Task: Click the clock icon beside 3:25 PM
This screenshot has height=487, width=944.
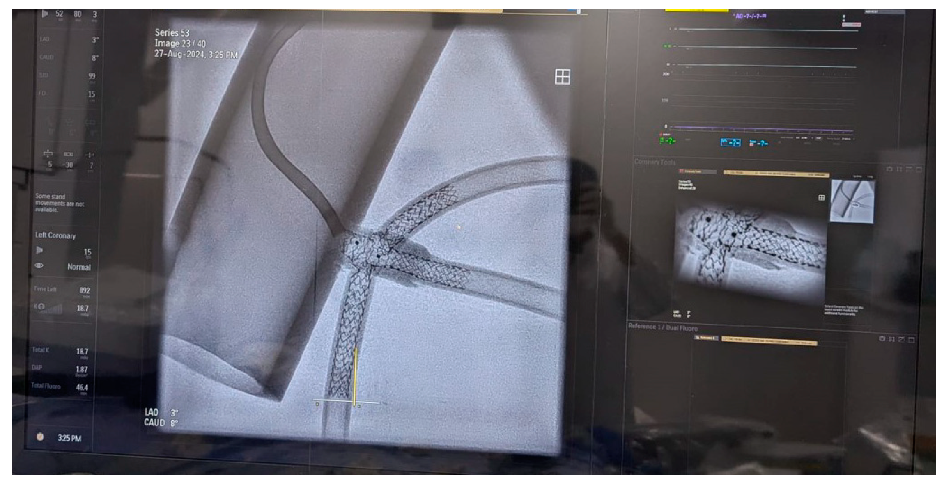Action: 40,437
